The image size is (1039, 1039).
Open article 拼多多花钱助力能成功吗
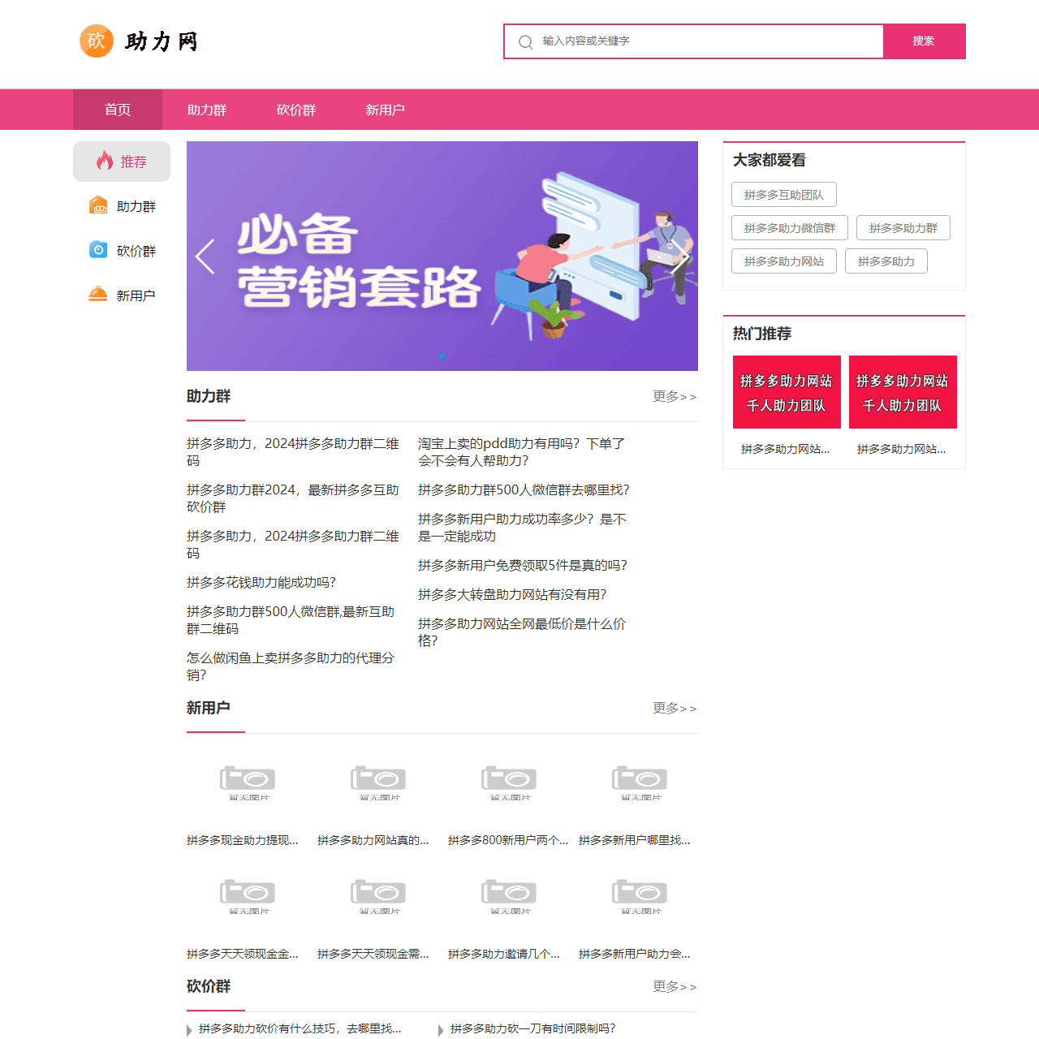tap(261, 582)
